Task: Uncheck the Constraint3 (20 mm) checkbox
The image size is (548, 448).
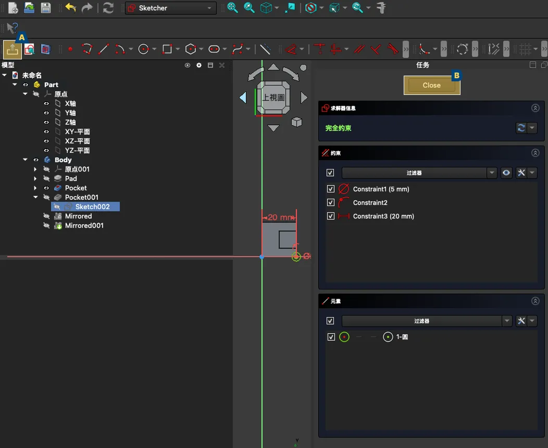Action: pyautogui.click(x=330, y=216)
